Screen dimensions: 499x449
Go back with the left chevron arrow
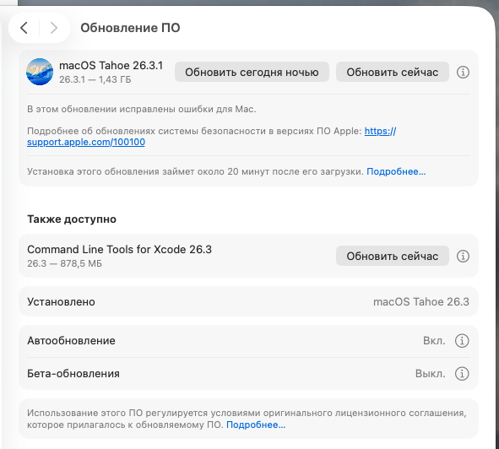(x=24, y=28)
